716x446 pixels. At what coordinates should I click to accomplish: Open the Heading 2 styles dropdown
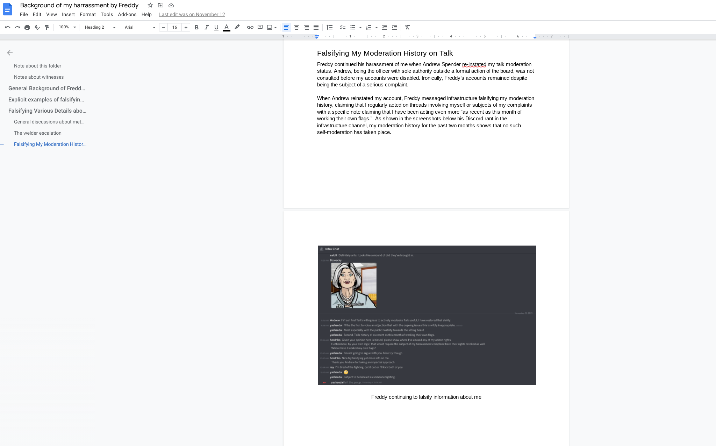[x=100, y=27]
